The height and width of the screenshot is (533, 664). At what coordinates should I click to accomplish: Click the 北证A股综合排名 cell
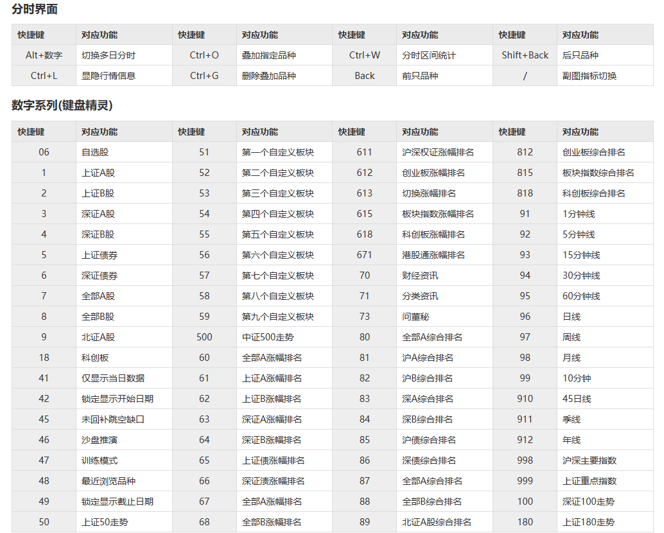click(x=444, y=522)
